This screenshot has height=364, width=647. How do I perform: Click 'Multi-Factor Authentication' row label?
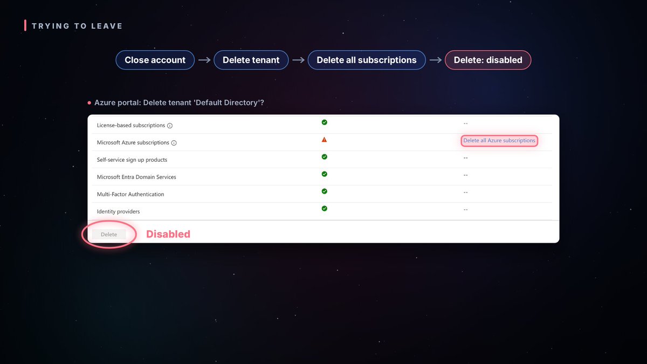[x=130, y=195]
